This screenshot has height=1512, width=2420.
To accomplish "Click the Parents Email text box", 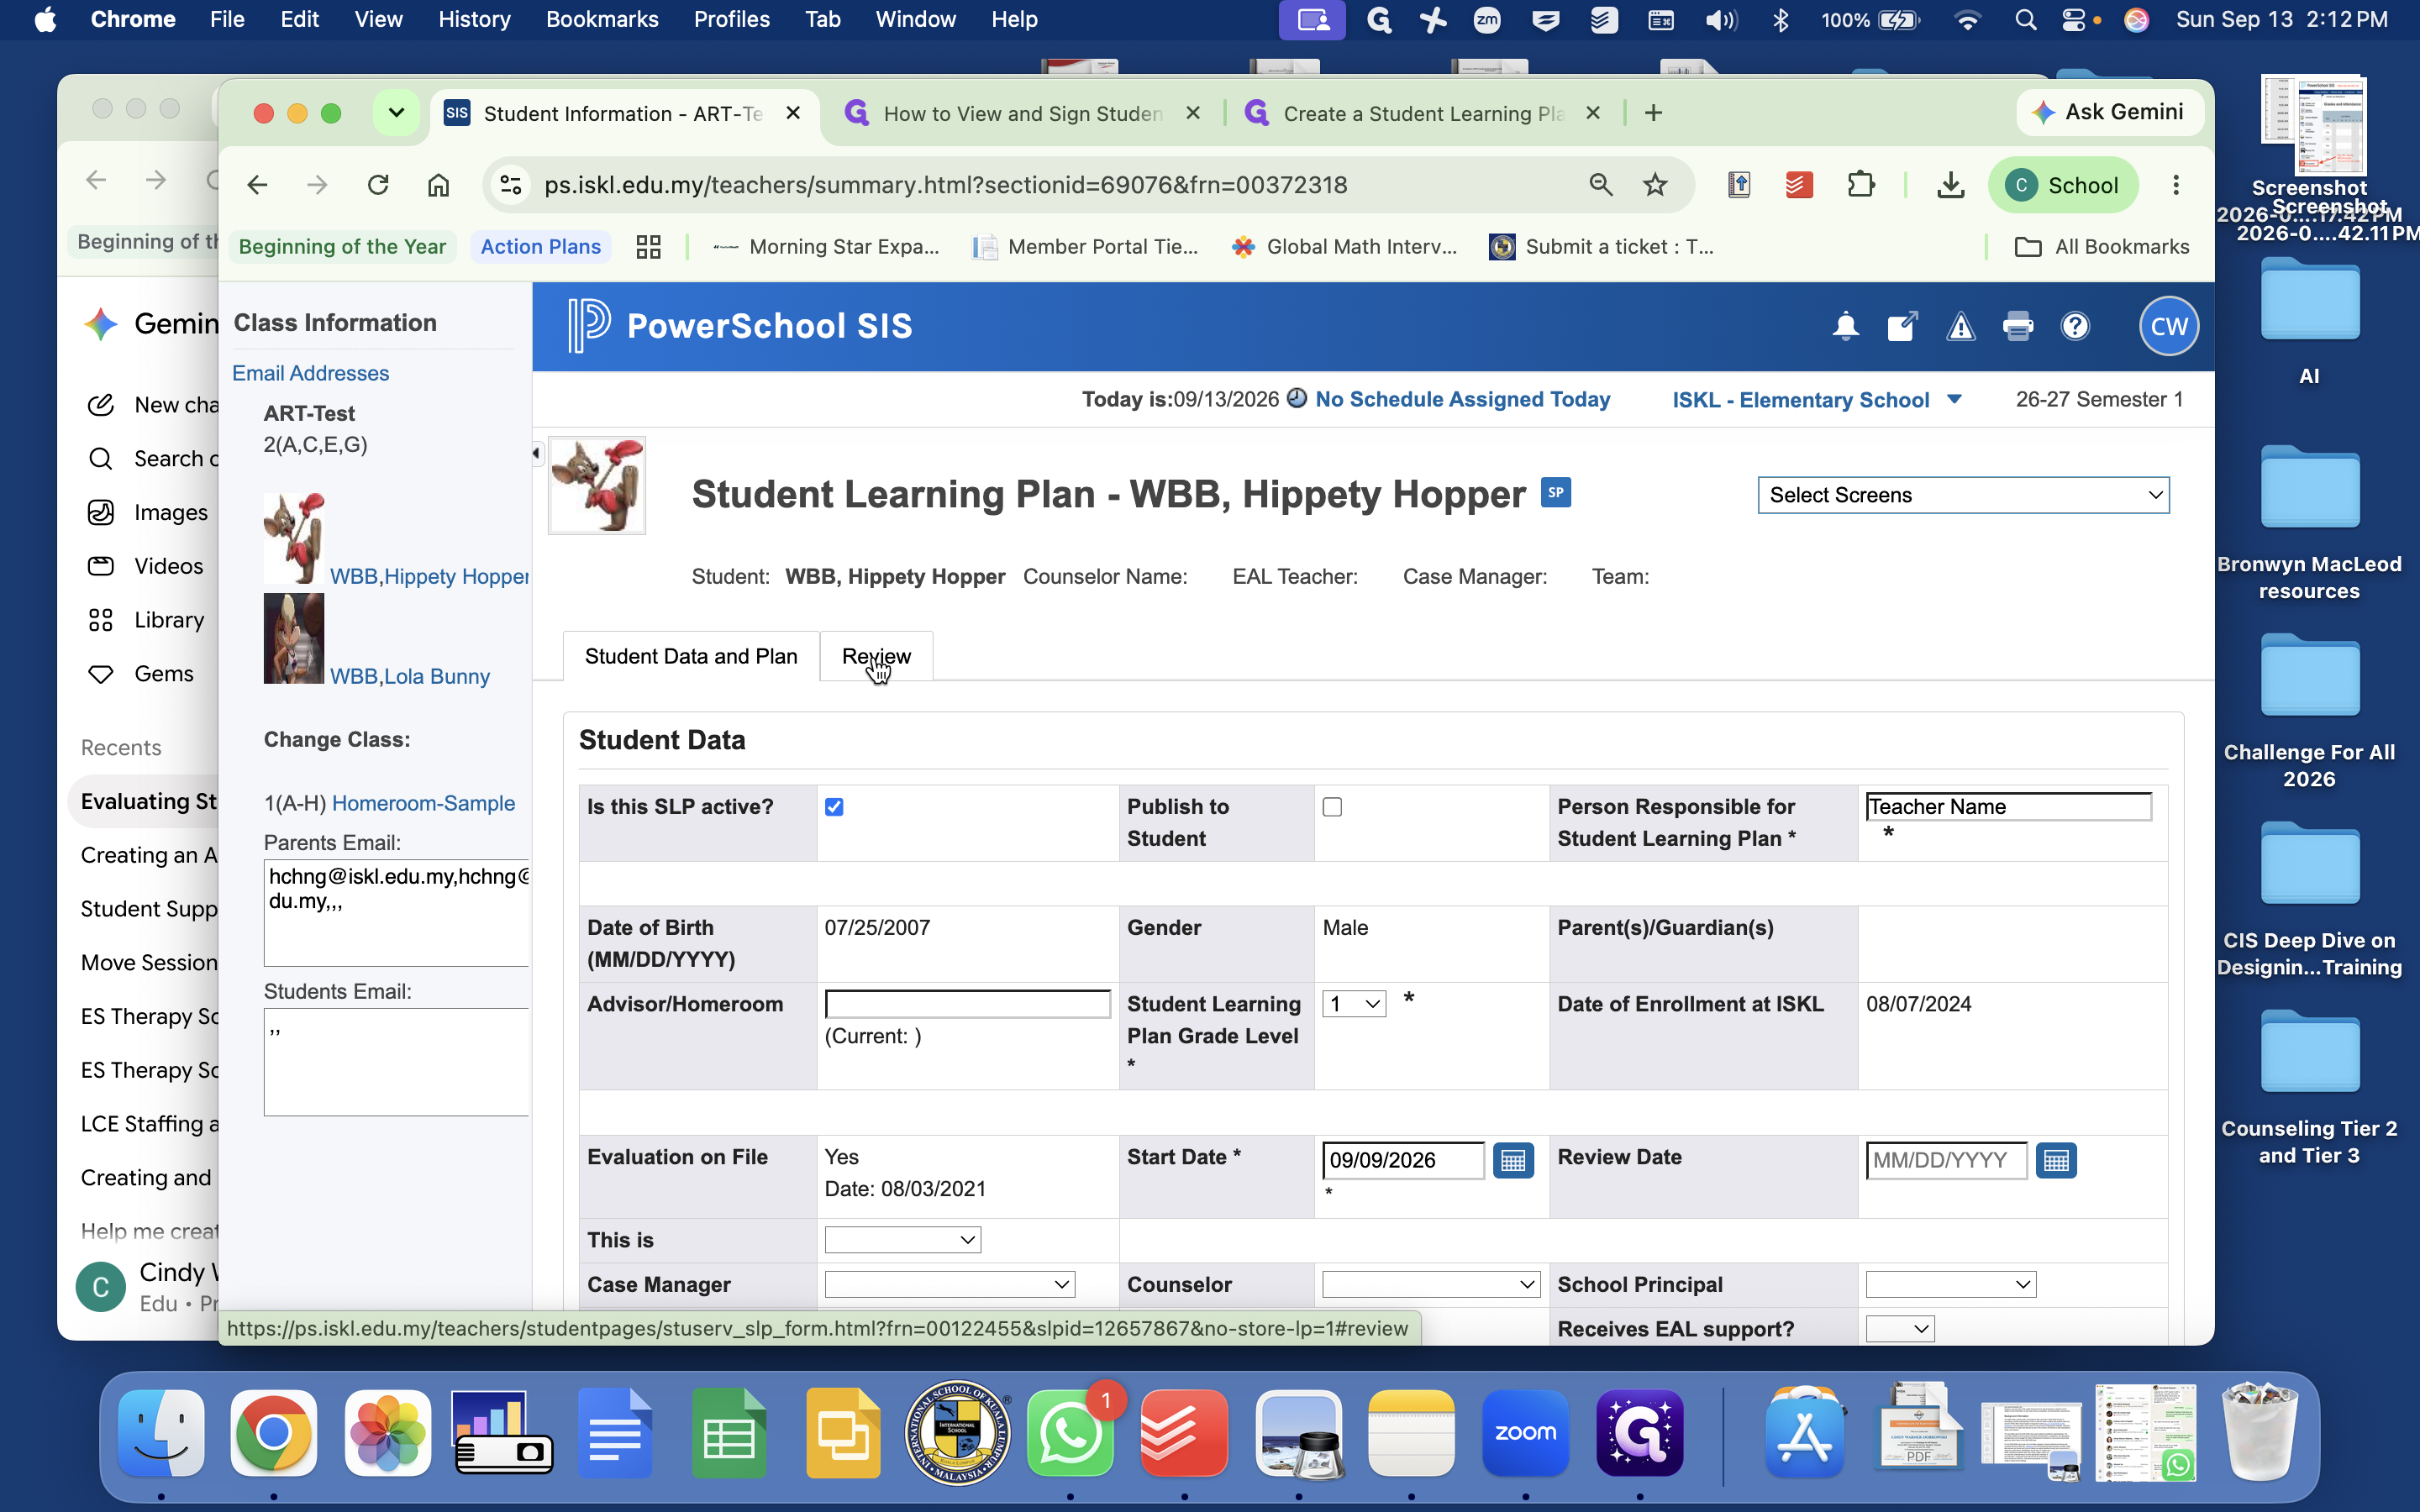I will pos(397,913).
